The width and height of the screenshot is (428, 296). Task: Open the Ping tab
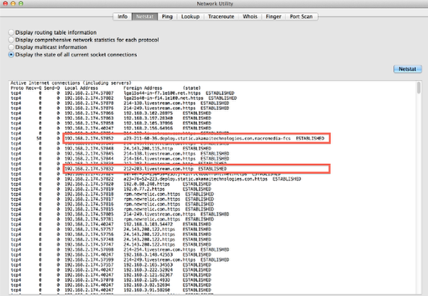pos(167,16)
